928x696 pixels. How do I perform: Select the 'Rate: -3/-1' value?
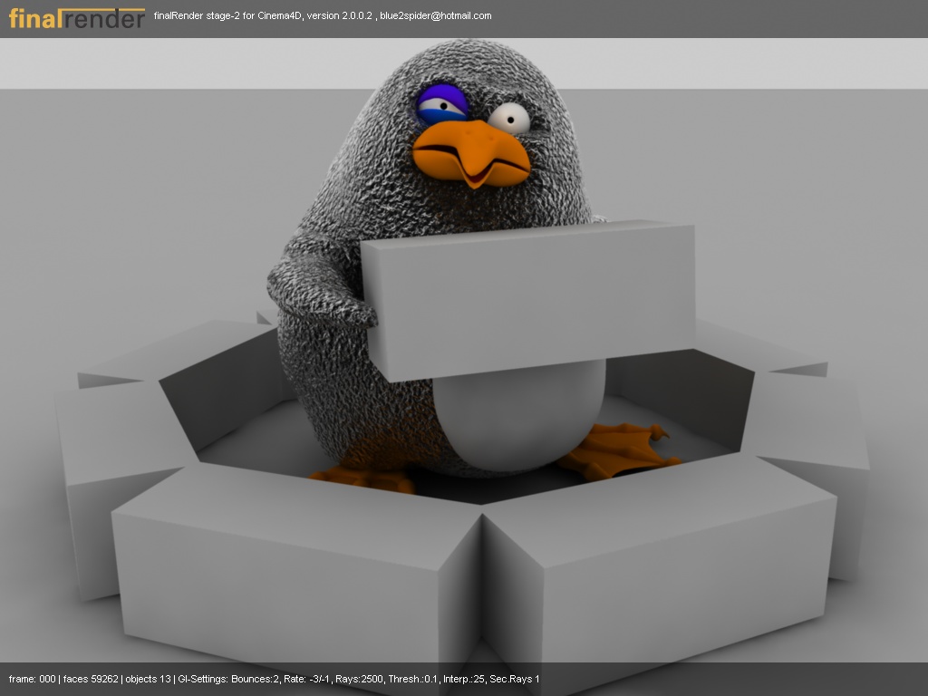pos(306,679)
